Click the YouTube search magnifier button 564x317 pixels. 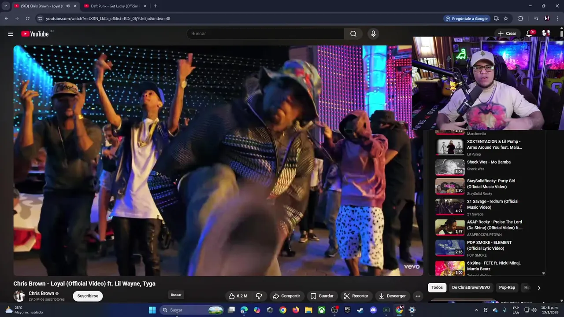coord(353,34)
